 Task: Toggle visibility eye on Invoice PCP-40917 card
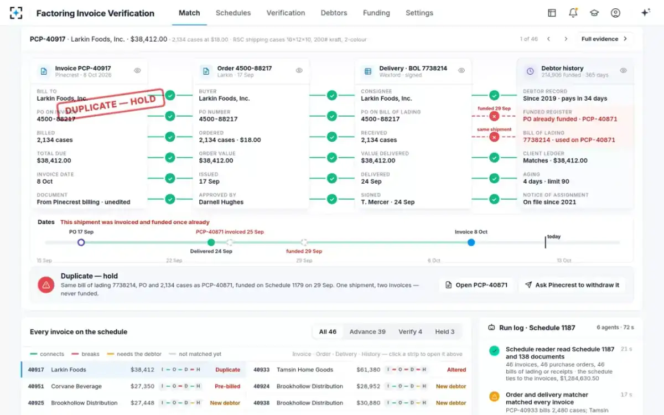pos(137,70)
